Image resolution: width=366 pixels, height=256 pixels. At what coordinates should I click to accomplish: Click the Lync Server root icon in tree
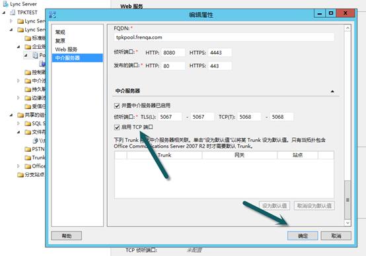[x=5, y=4]
